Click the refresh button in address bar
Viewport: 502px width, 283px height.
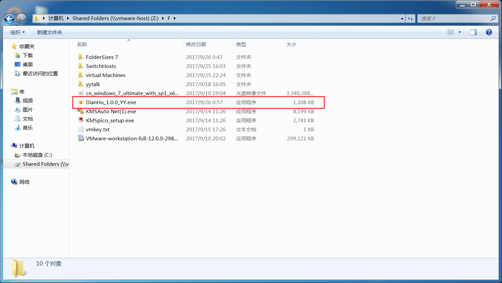coord(410,19)
